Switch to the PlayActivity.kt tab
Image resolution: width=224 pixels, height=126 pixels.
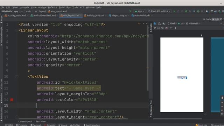pyautogui.click(x=118, y=15)
